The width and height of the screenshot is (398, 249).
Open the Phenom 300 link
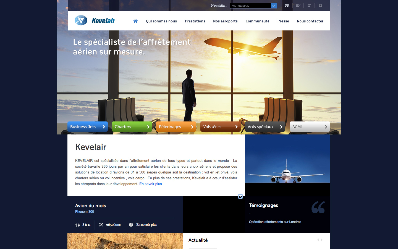85,212
